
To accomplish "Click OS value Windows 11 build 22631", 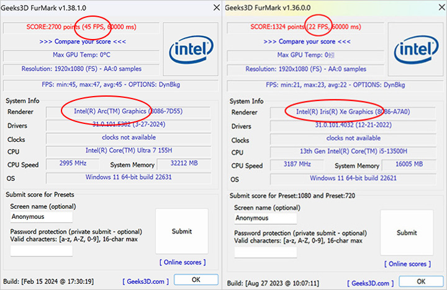I will (129, 177).
